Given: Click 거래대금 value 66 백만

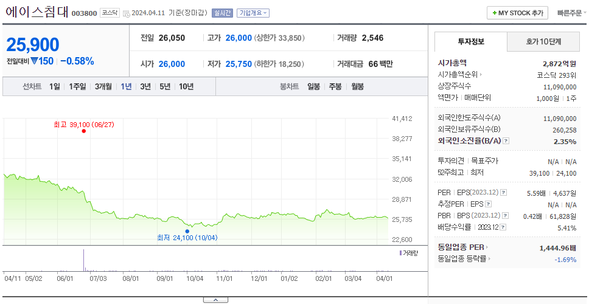Looking at the screenshot, I should [x=380, y=64].
